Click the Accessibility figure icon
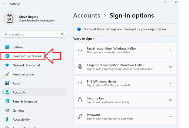This screenshot has width=189, height=128. tap(7, 120)
